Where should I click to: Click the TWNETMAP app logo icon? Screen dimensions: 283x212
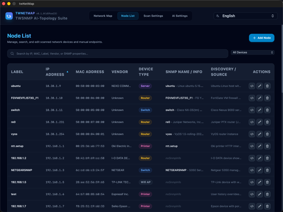[9, 16]
